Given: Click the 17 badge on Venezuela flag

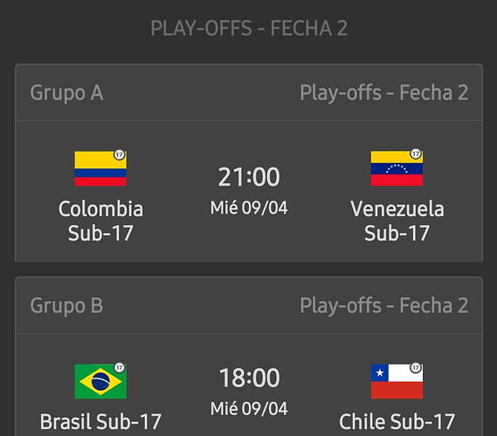Looking at the screenshot, I should point(416,153).
